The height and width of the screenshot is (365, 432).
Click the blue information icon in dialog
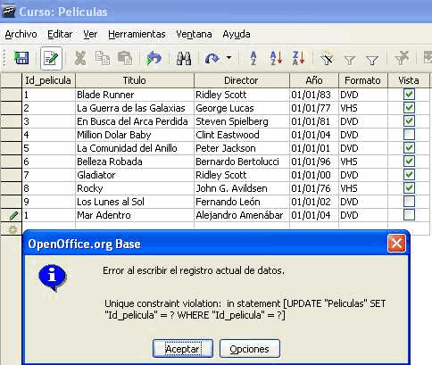coord(52,278)
